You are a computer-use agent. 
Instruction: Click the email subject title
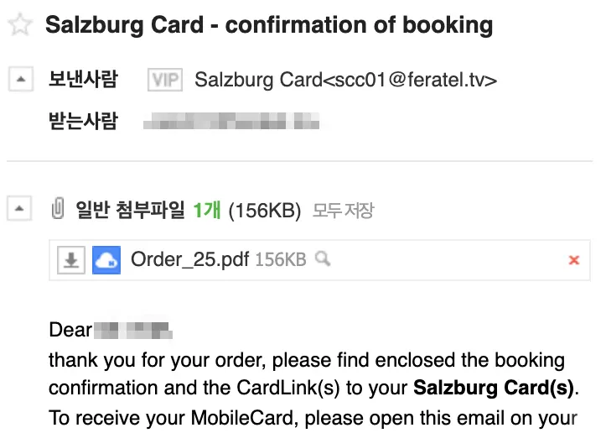(x=268, y=24)
